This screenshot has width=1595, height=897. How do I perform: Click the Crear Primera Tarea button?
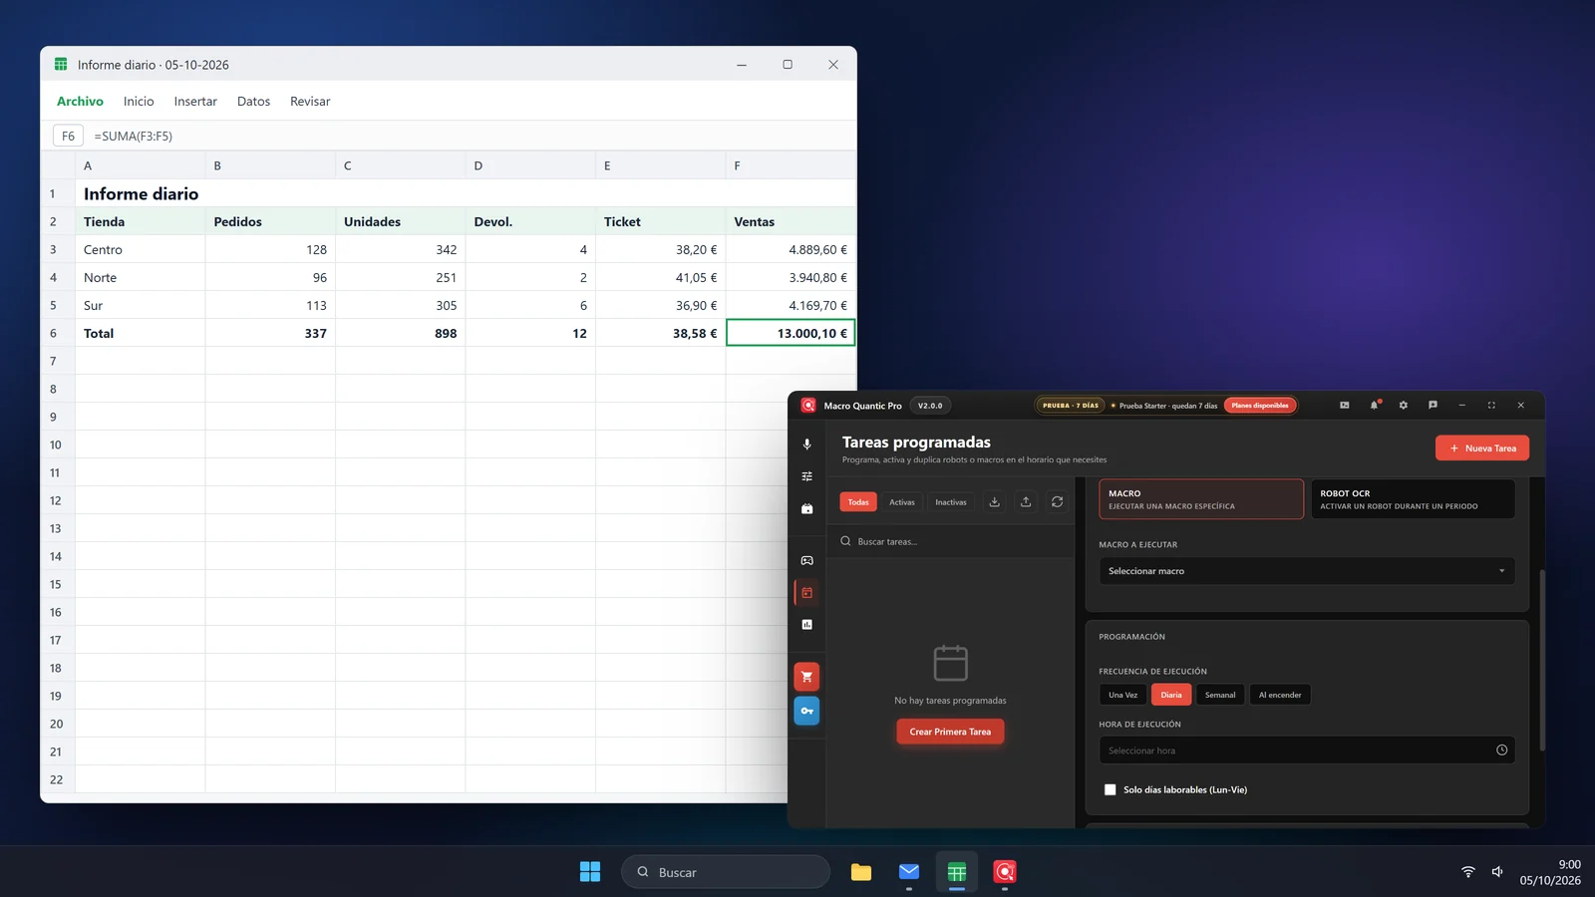tap(950, 732)
